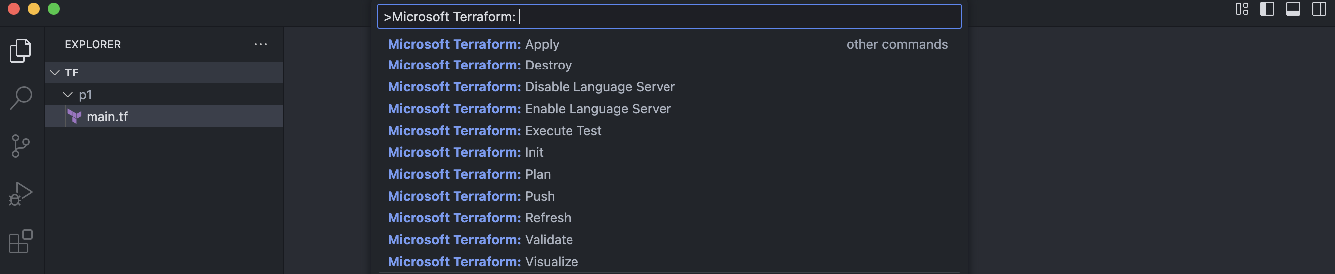
Task: Open the Search view icon
Action: [21, 98]
